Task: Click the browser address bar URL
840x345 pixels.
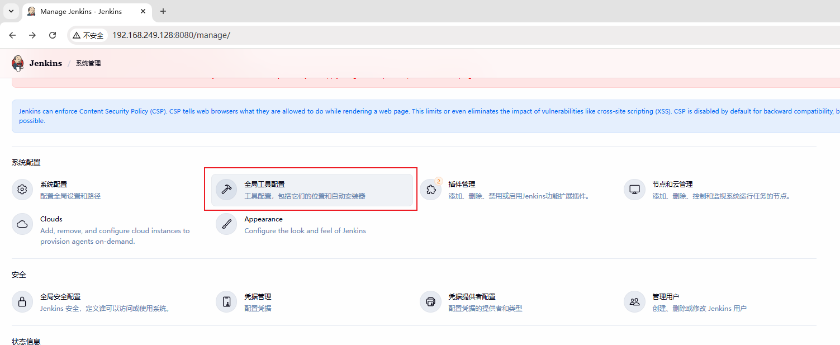Action: [x=171, y=35]
